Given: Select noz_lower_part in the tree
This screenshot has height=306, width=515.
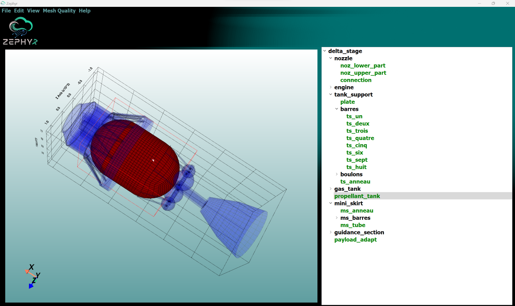Looking at the screenshot, I should point(363,66).
